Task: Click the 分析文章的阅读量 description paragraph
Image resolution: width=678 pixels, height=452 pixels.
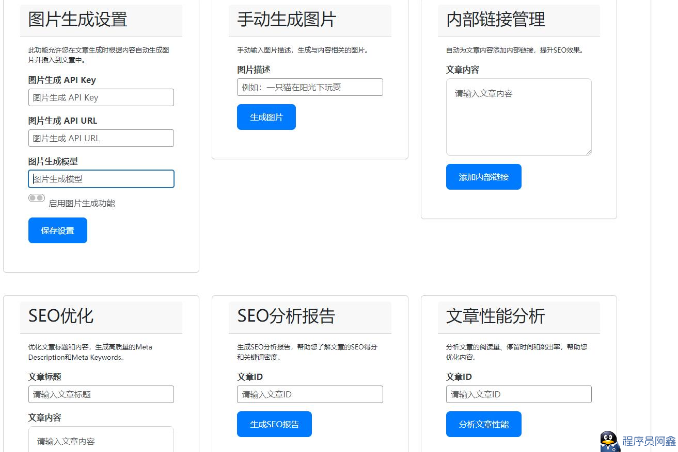Action: pyautogui.click(x=516, y=352)
